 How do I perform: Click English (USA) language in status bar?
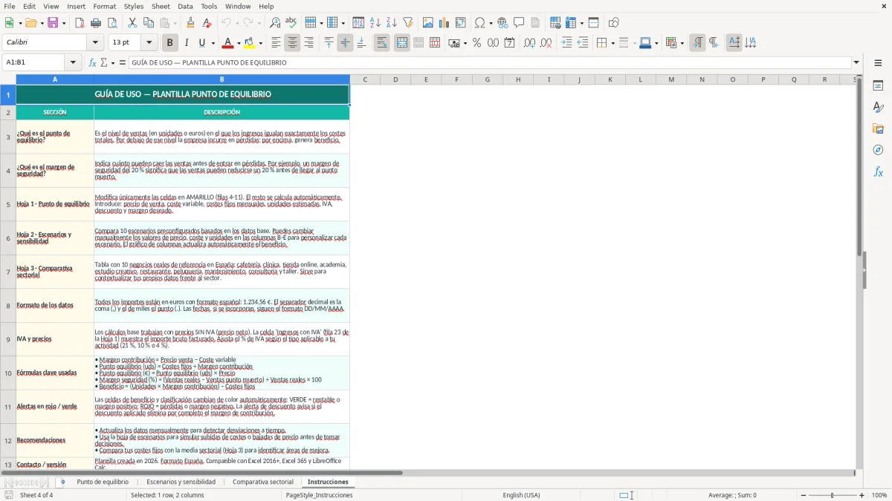point(521,495)
